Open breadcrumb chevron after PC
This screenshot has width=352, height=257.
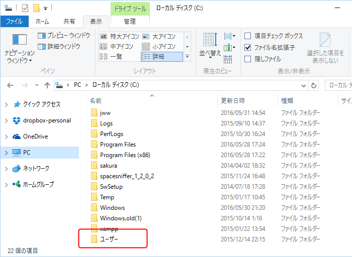point(86,85)
